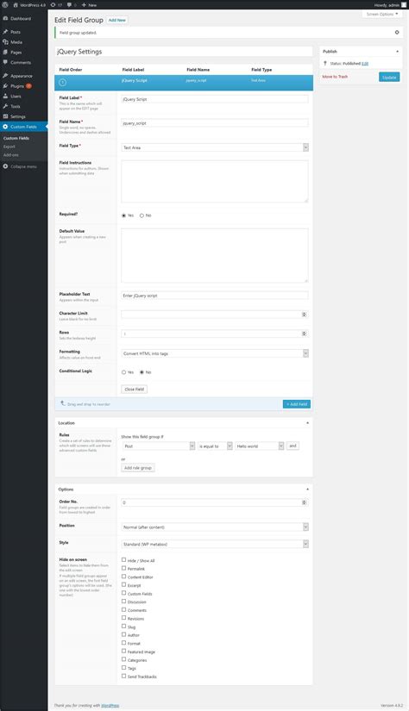Dismiss the Field group updated notice

pyautogui.click(x=397, y=33)
